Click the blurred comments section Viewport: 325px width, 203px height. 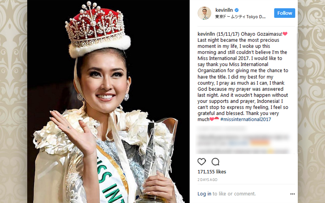(243, 140)
